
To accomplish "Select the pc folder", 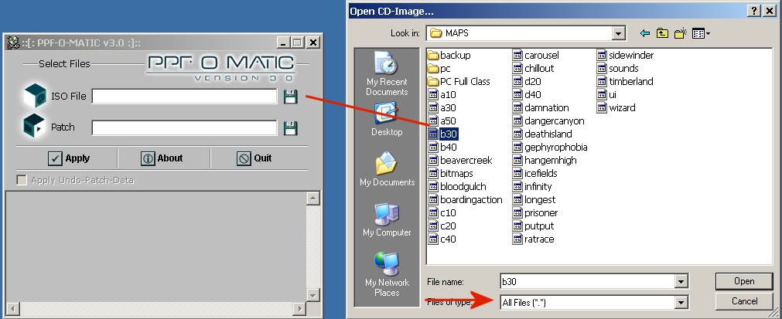I will [439, 68].
